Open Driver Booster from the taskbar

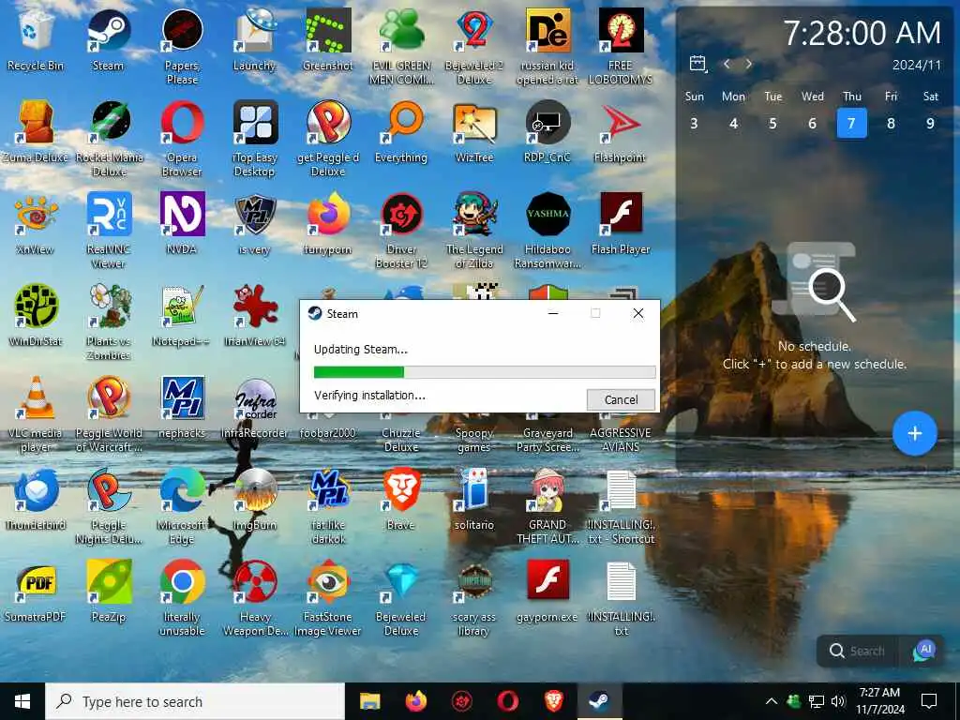click(461, 701)
